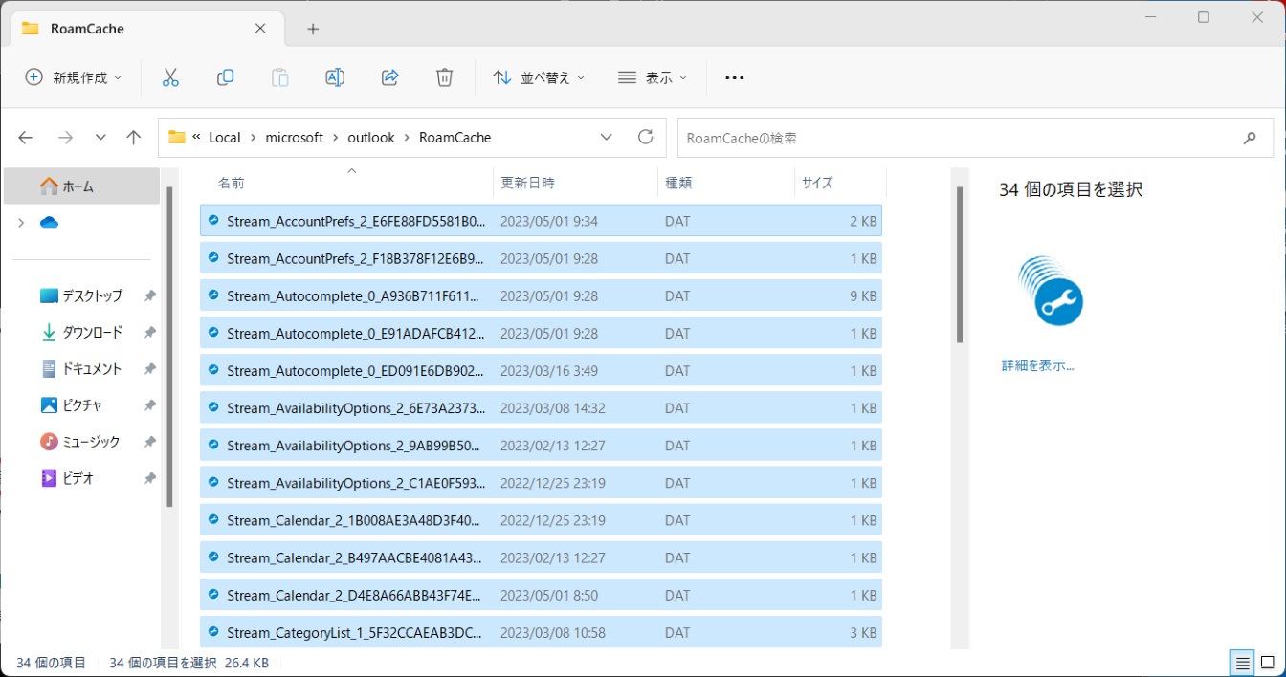Open the 並べ替え sort dropdown

tap(539, 77)
